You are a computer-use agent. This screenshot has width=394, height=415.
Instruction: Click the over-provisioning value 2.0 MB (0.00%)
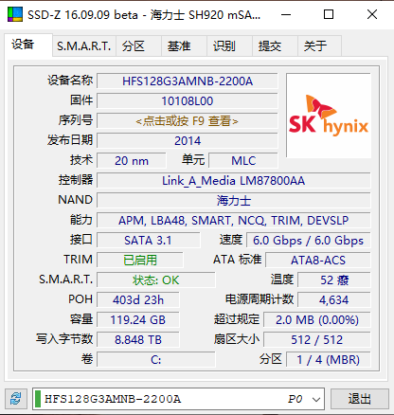tap(317, 320)
